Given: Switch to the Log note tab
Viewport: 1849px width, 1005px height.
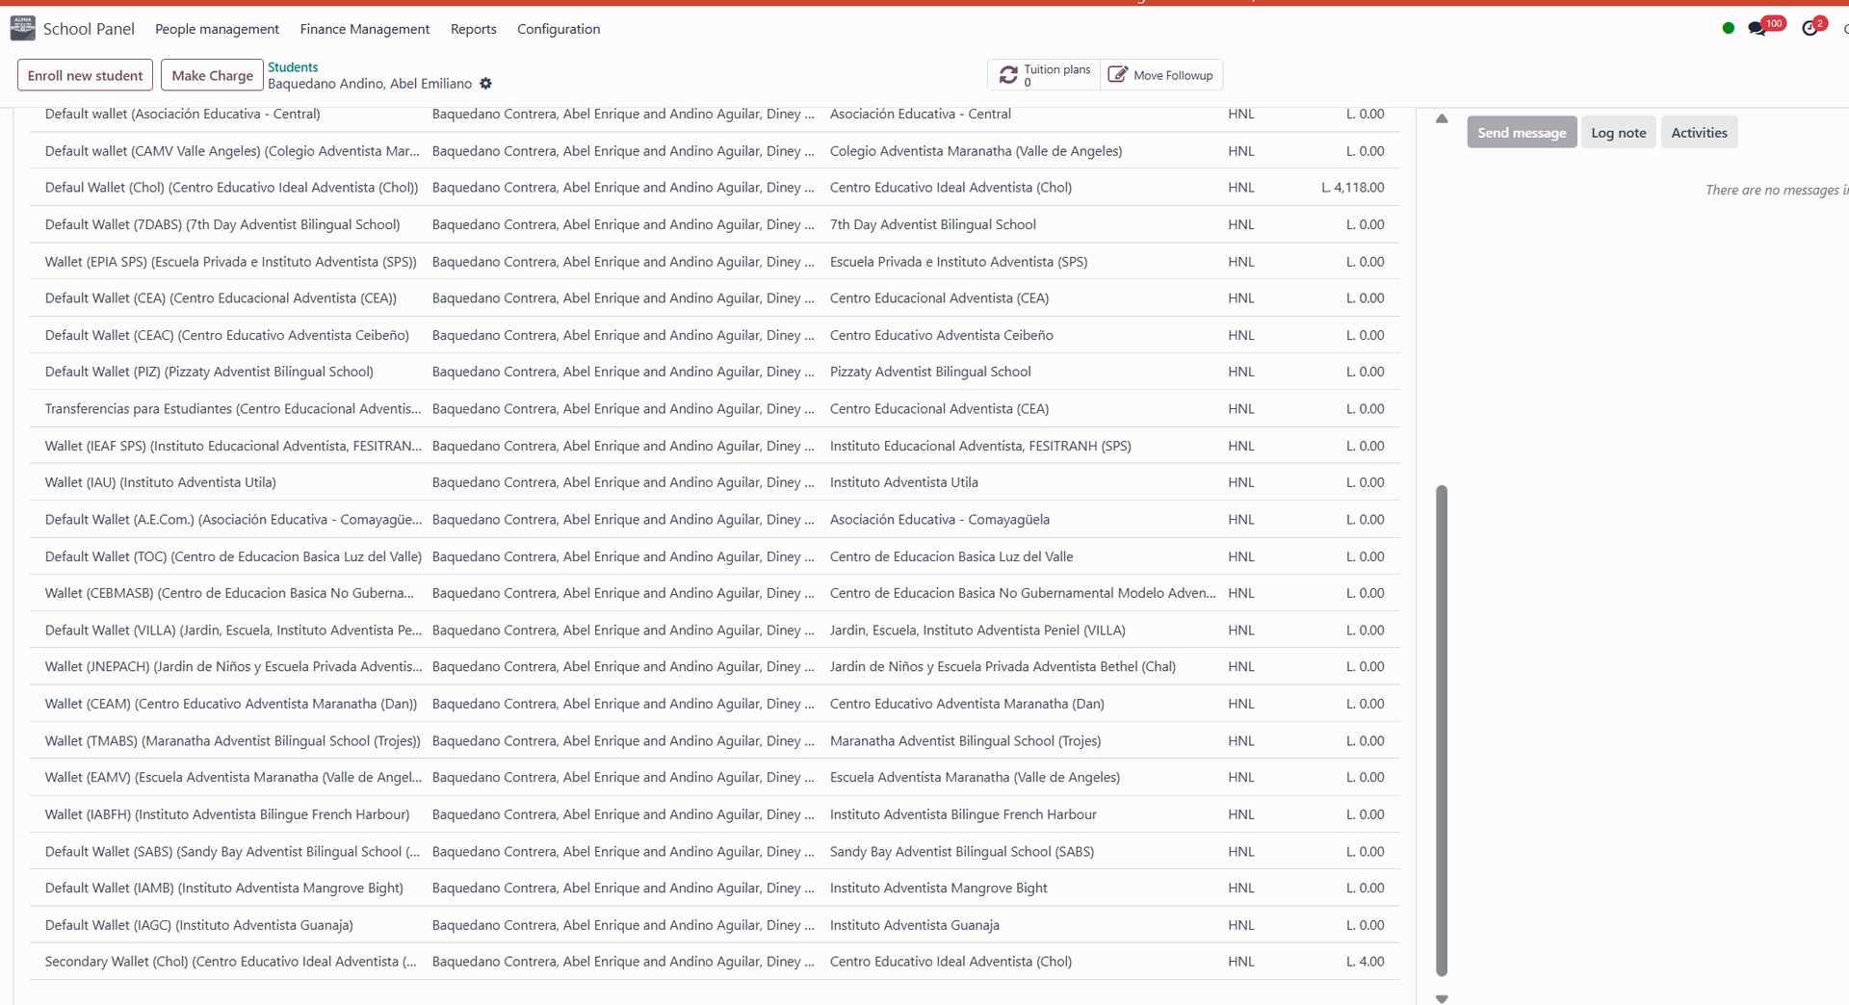Looking at the screenshot, I should tap(1618, 133).
